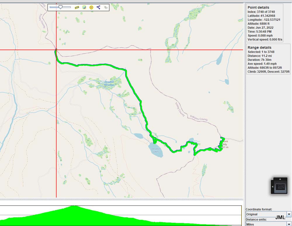Open the Coordinate format dropdown
The image size is (292, 226).
(289, 214)
